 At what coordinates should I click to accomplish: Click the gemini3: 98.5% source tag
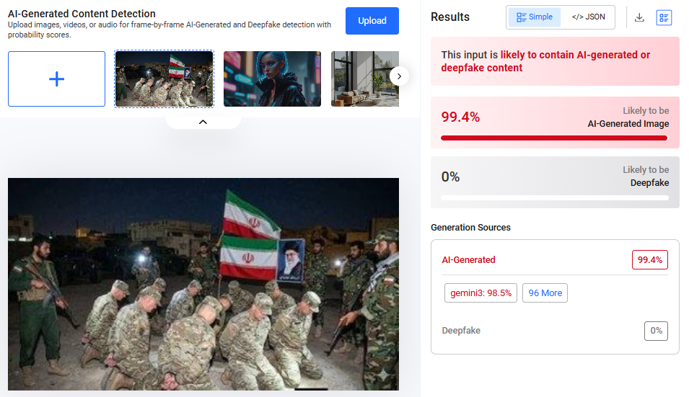[480, 293]
